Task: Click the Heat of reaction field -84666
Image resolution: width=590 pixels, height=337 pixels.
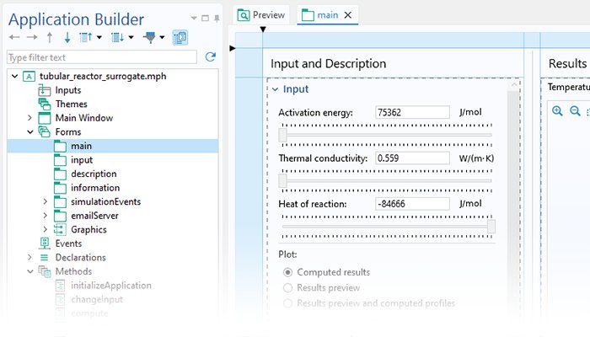Action: click(412, 204)
